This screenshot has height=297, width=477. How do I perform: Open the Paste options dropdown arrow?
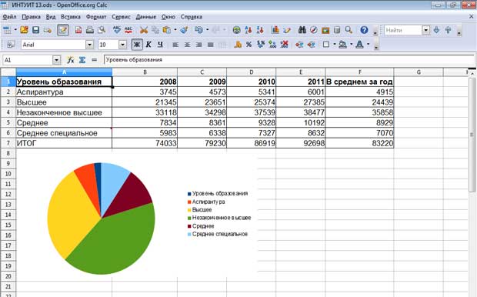[x=175, y=30]
